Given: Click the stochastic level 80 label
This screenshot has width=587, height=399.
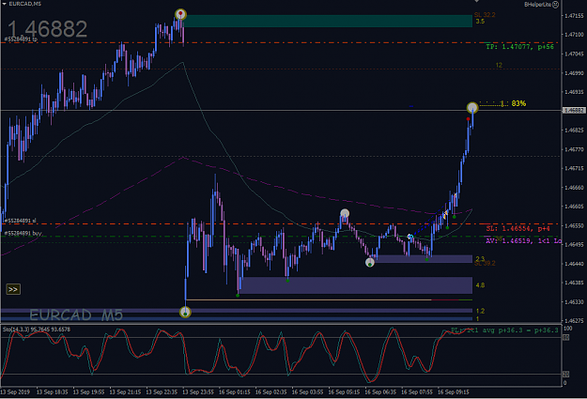Looking at the screenshot, I should (x=566, y=338).
